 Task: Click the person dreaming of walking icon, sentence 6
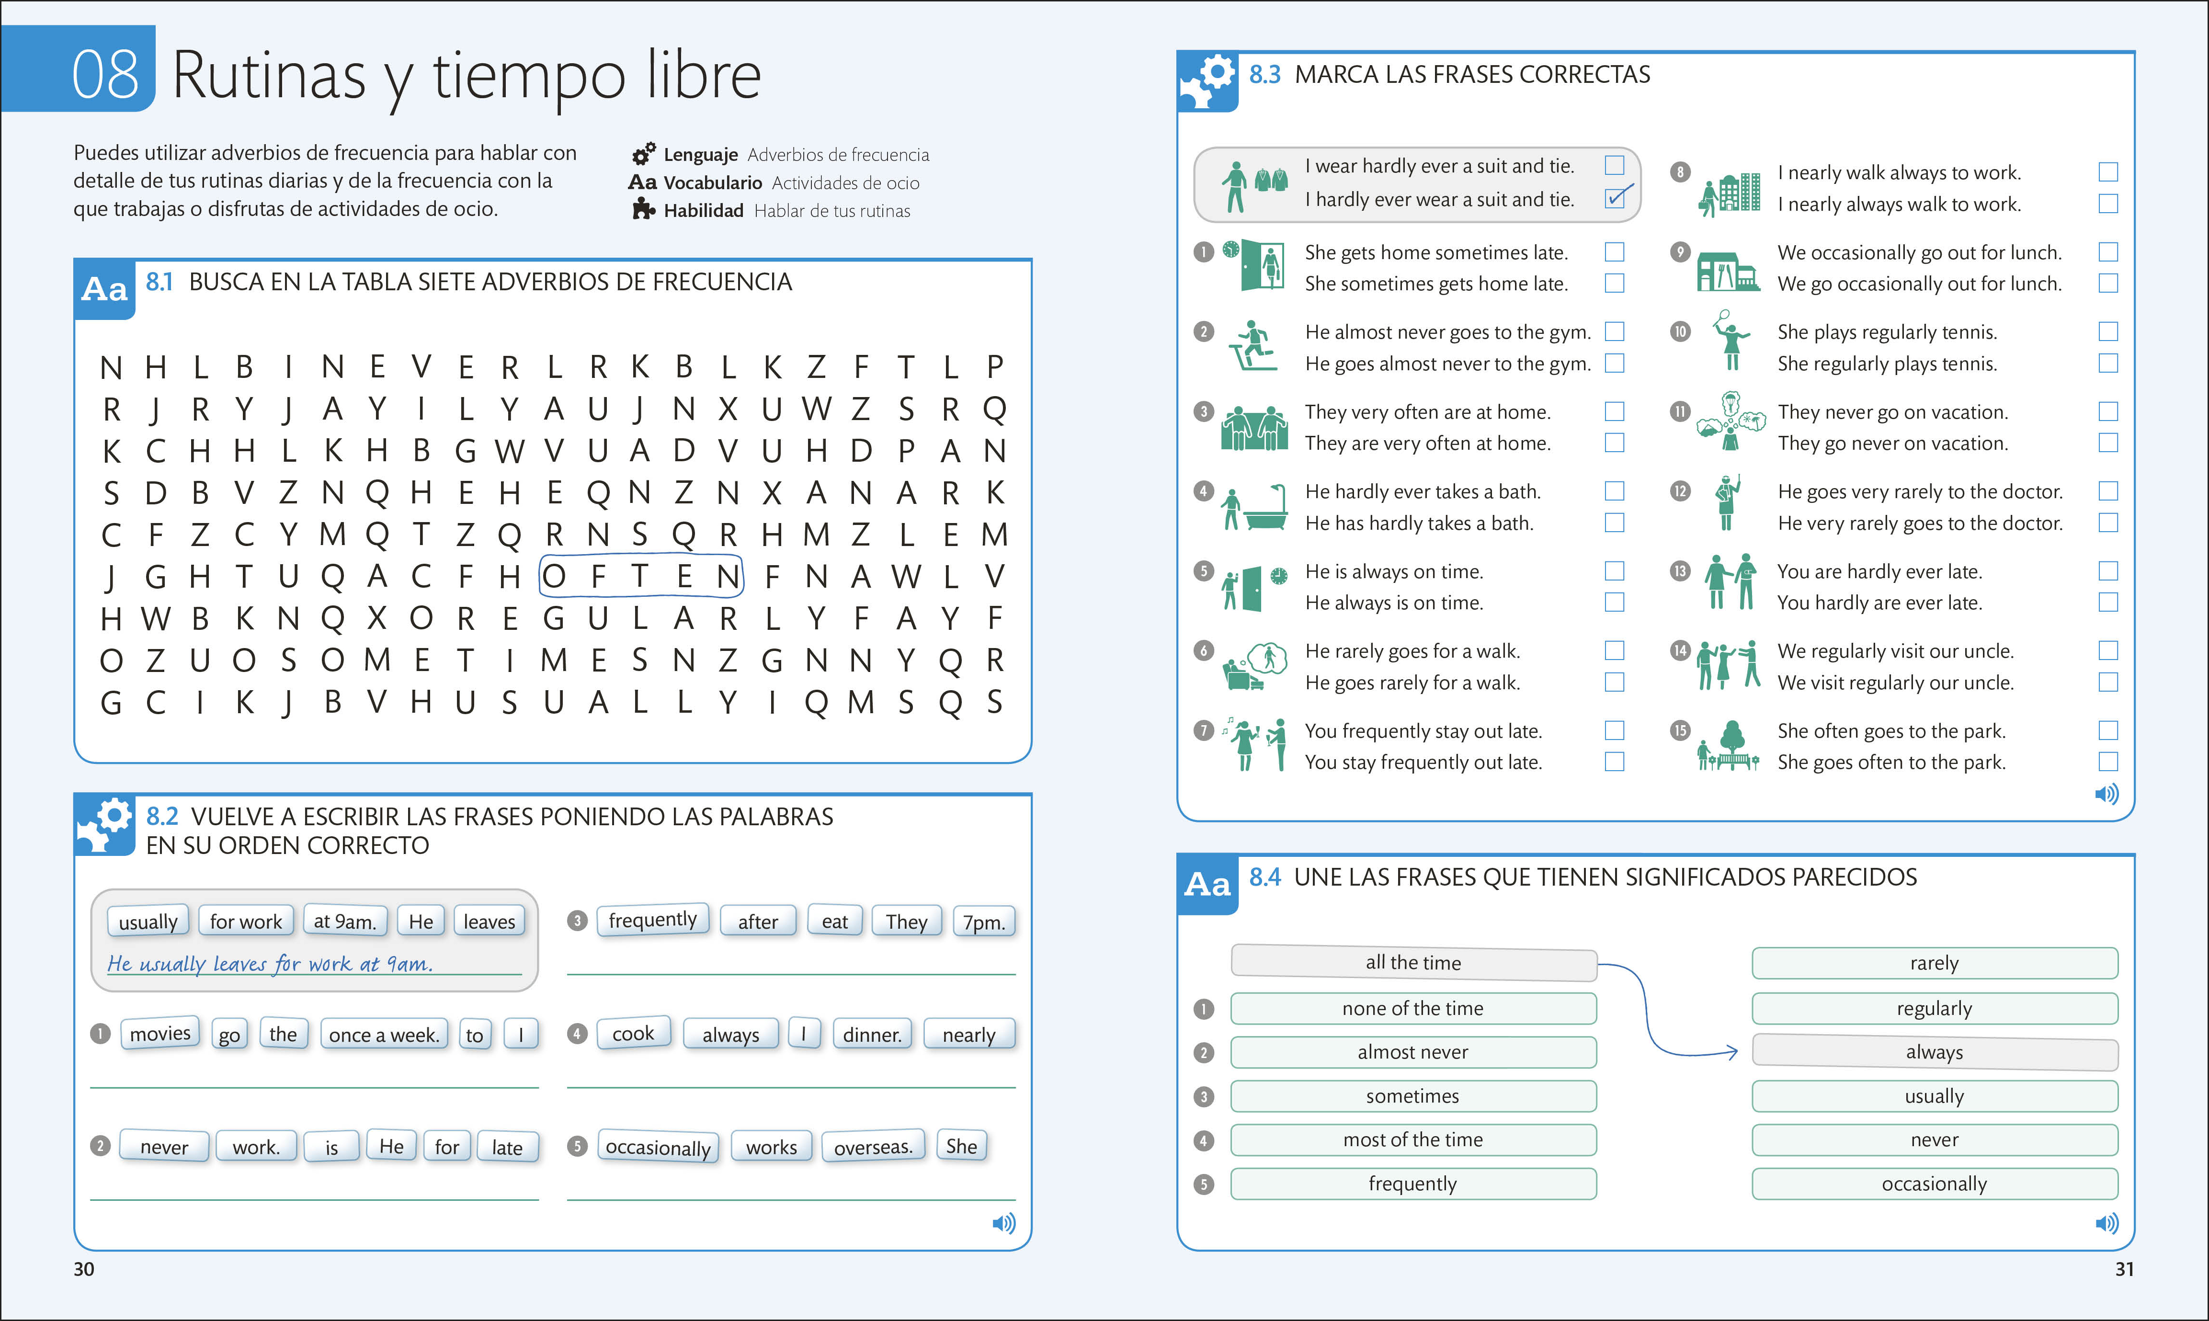(1255, 666)
